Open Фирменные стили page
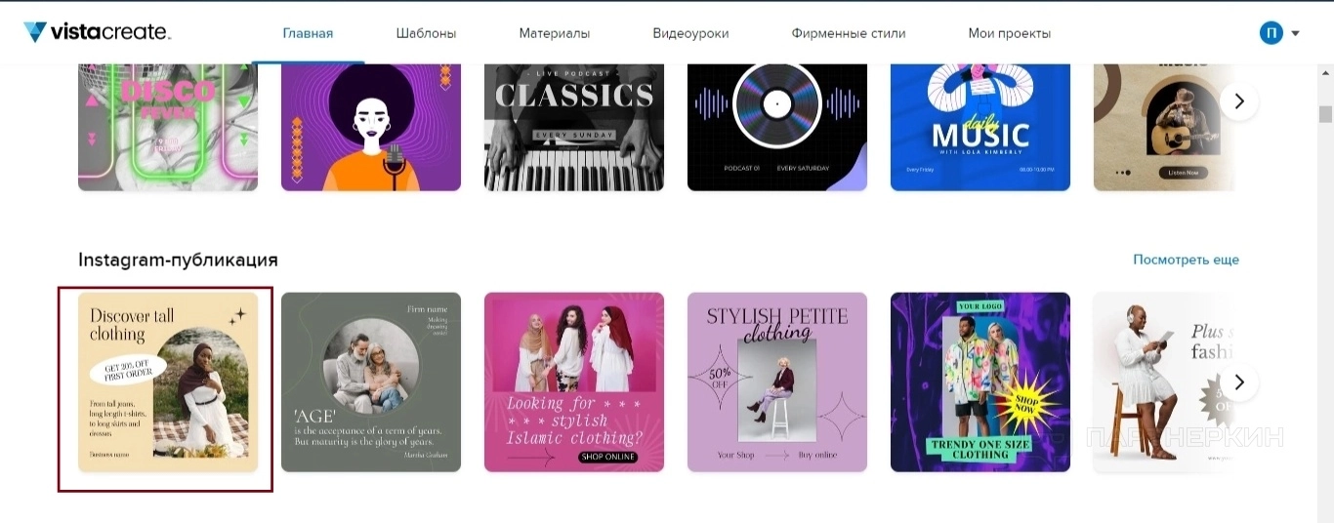 coord(849,33)
